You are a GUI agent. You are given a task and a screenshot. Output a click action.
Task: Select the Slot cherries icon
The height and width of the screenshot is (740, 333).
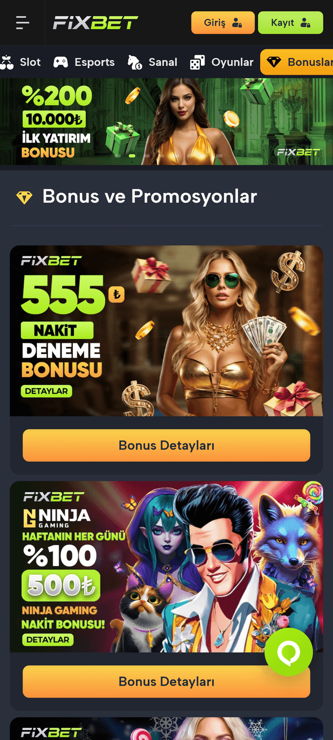pyautogui.click(x=7, y=62)
